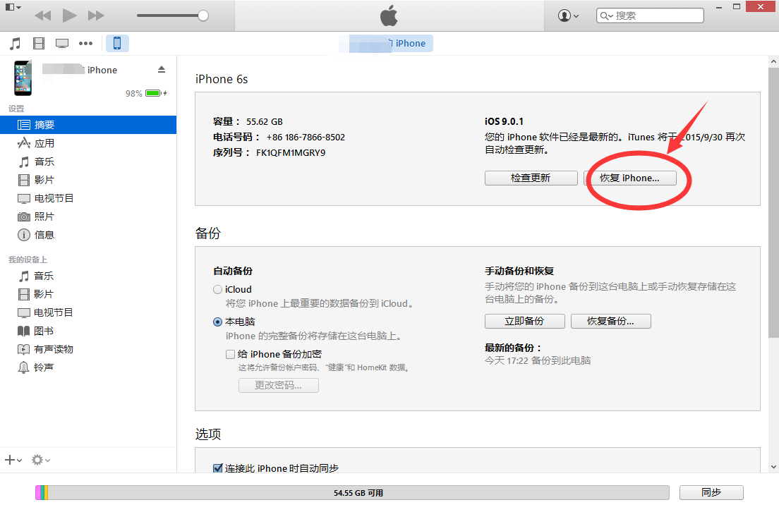Open the add plus dropdown at bottom left
The width and height of the screenshot is (779, 512).
point(13,461)
